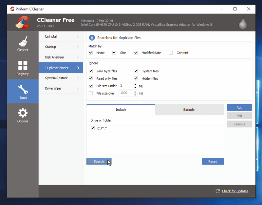
Task: Click the window resize grip icon
Action: (253, 195)
